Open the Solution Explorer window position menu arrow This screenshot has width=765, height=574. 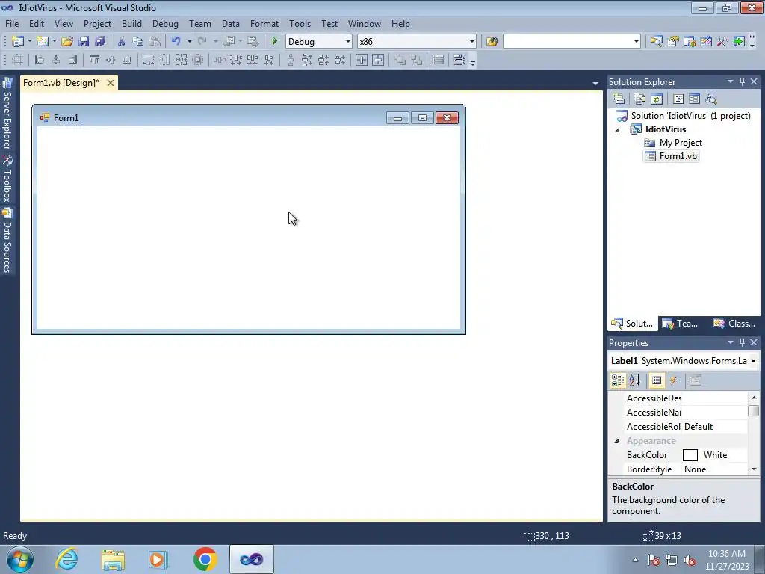[x=731, y=81]
